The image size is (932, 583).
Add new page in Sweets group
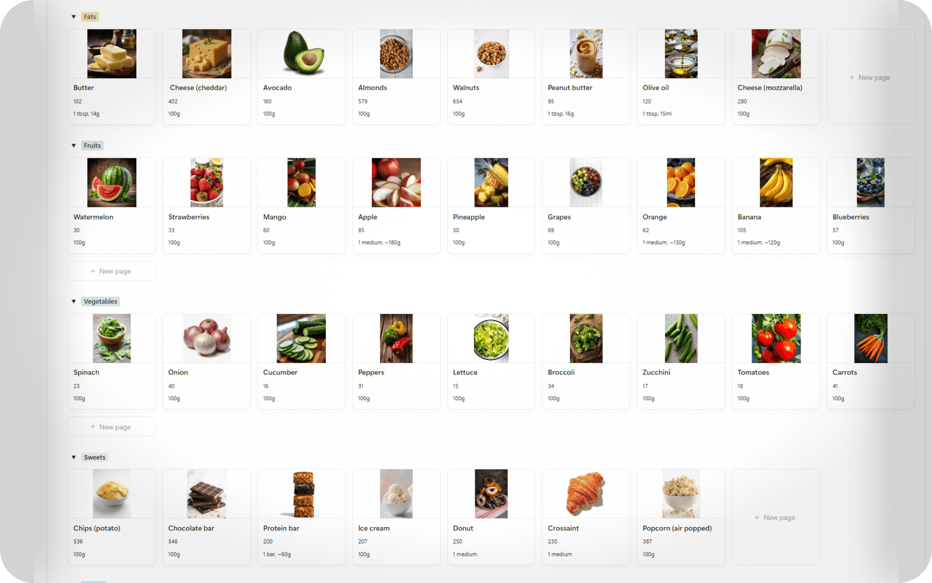coord(776,517)
